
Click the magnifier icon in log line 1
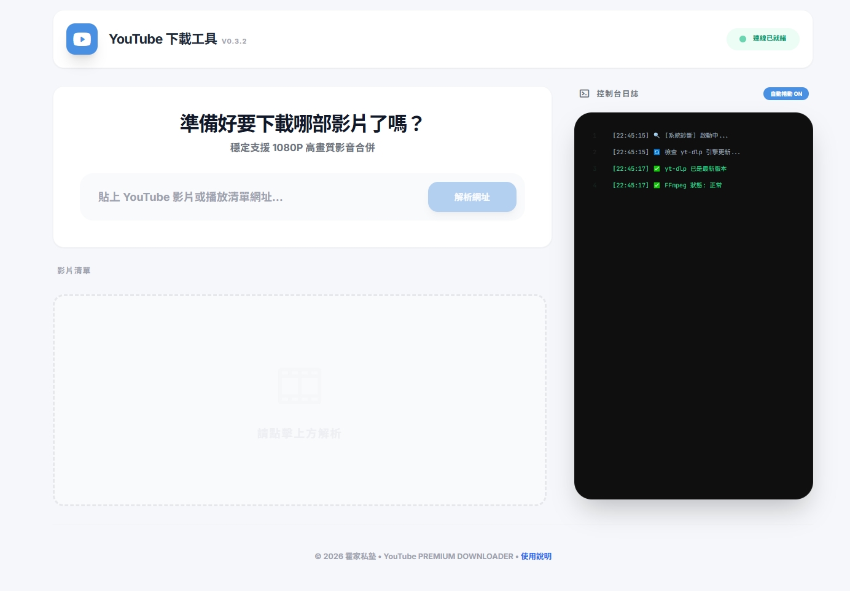pyautogui.click(x=657, y=136)
